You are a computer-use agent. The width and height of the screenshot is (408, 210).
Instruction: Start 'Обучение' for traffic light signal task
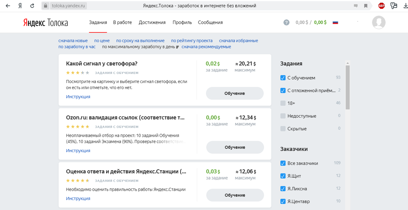[235, 93]
